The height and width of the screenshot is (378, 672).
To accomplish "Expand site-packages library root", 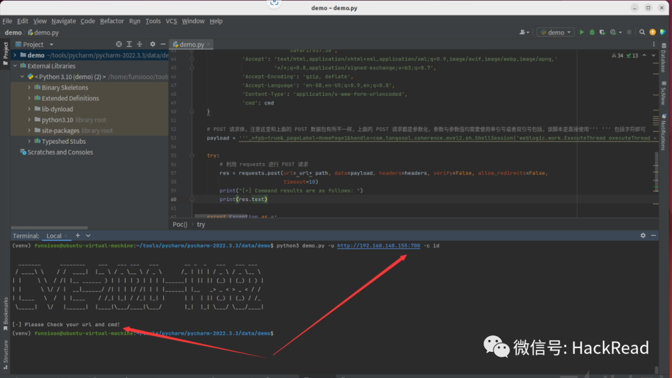I will tap(29, 130).
